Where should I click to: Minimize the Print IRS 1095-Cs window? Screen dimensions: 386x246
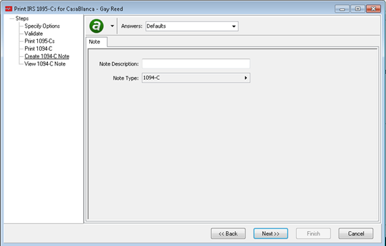tap(342, 9)
